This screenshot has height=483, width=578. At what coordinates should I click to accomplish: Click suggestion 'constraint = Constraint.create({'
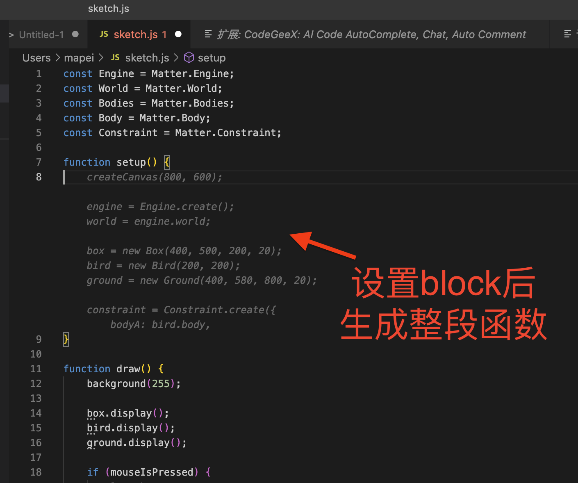[181, 310]
